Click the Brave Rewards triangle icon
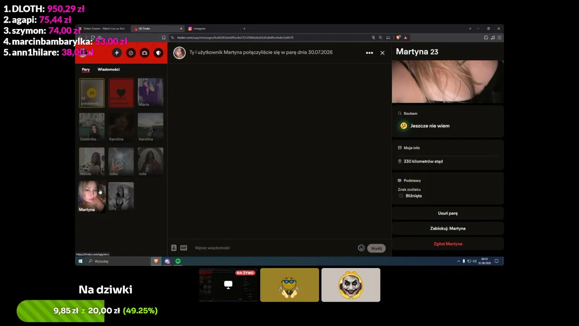This screenshot has width=579, height=326. 405,38
